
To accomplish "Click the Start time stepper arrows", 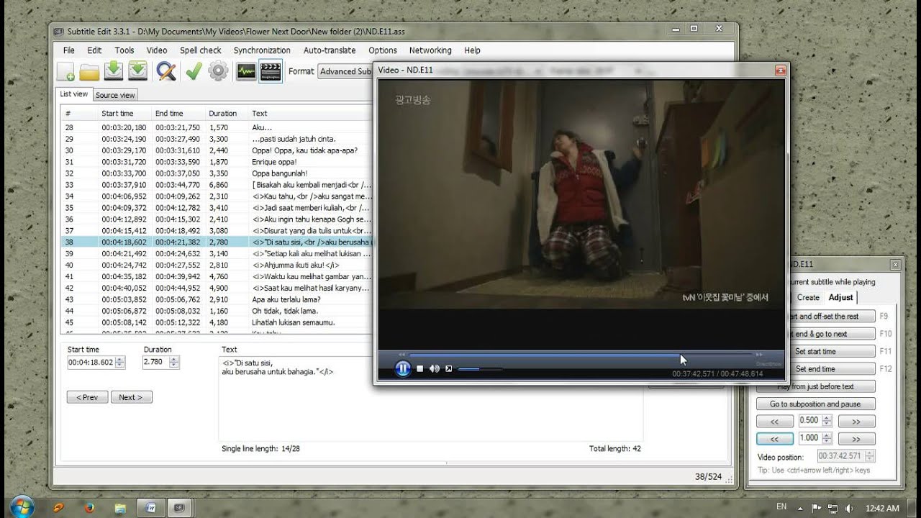I will coord(119,363).
